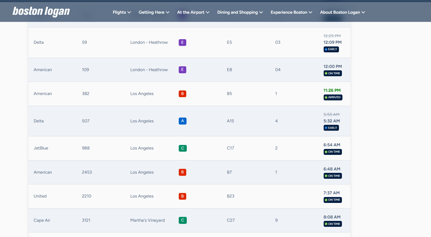
Task: Click gate C27
Action: coord(231,220)
